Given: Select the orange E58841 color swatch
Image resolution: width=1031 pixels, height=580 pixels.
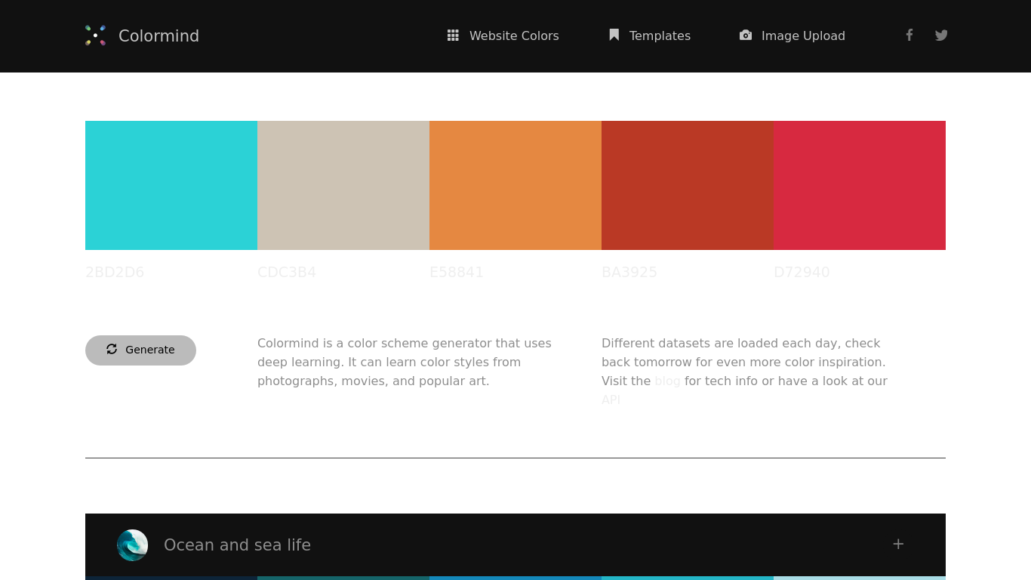Looking at the screenshot, I should pyautogui.click(x=515, y=185).
